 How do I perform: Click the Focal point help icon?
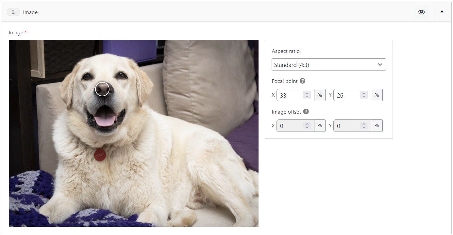point(302,81)
